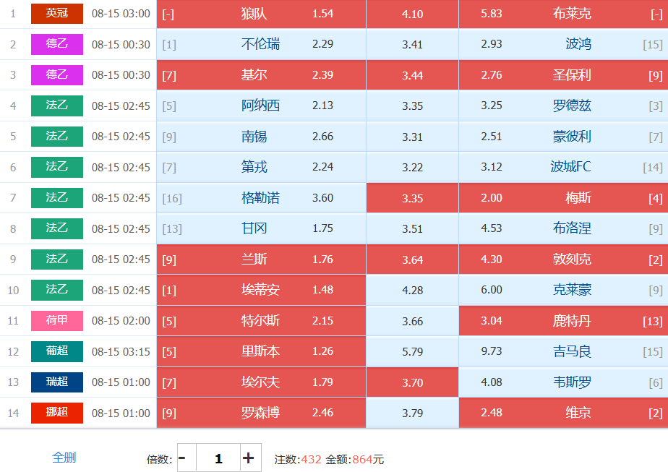Toggle draw odds 3.44 in 基尔 match
The height and width of the screenshot is (472, 668).
(412, 75)
